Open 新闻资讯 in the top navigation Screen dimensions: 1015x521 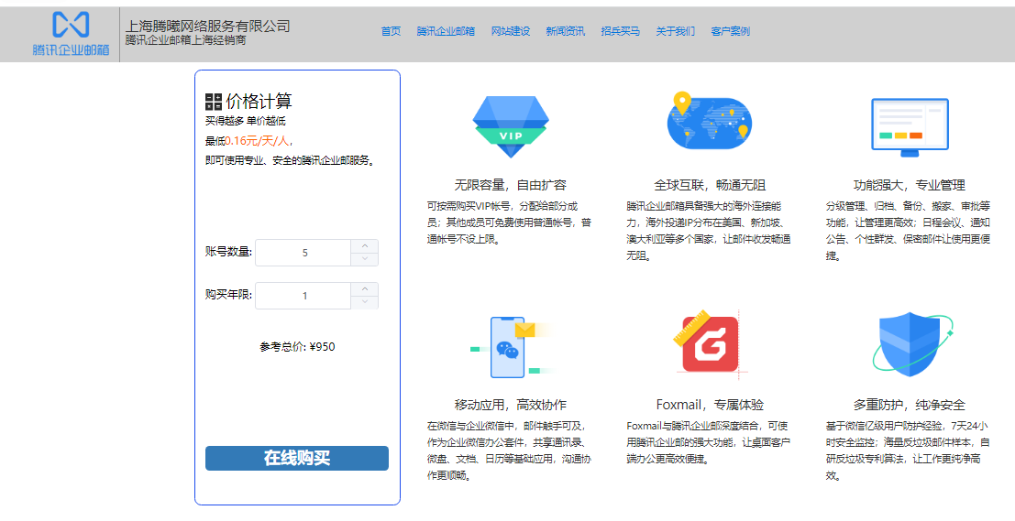(565, 31)
